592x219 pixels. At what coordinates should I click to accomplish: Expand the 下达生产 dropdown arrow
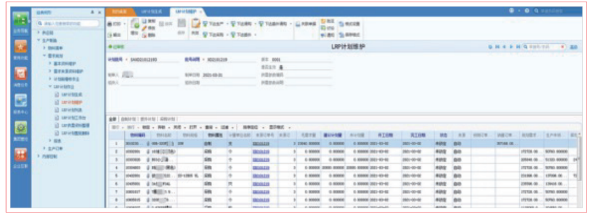(x=226, y=24)
